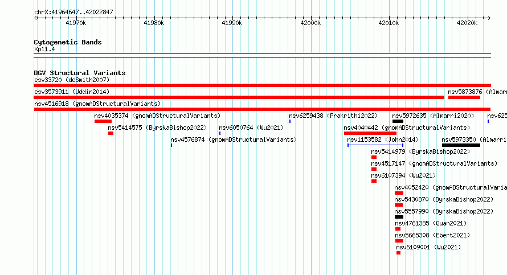
Task: Click the nsv5973350 variant label
Action: [x=474, y=139]
